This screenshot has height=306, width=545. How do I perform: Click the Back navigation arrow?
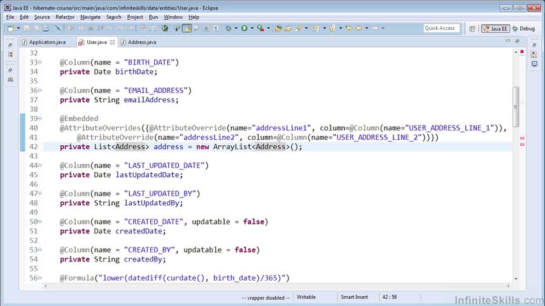pyautogui.click(x=359, y=28)
